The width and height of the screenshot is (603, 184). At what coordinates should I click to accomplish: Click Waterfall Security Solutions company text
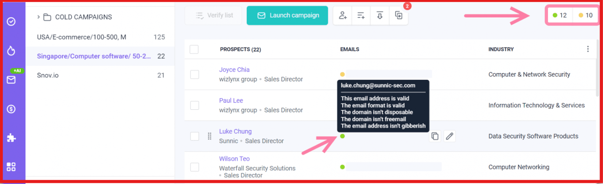point(257,168)
